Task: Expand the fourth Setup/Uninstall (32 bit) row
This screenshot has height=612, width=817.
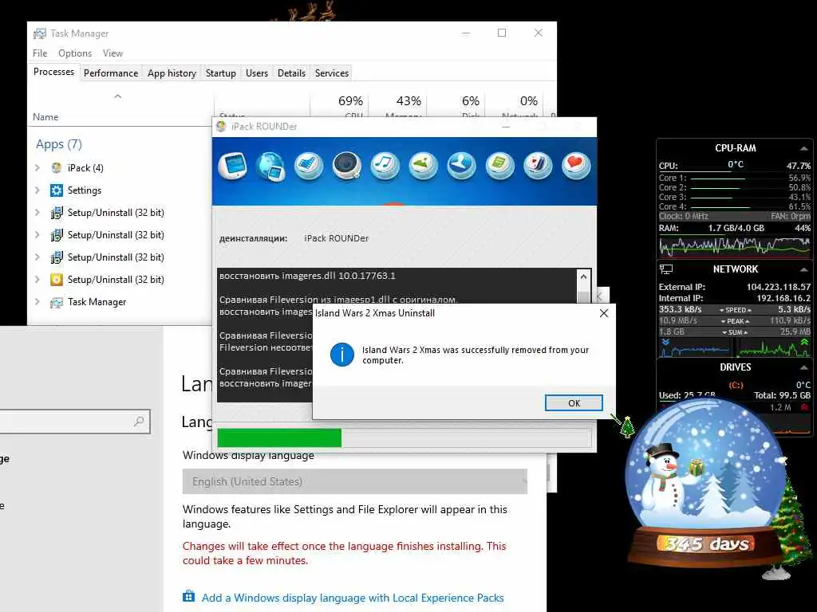Action: click(x=37, y=280)
